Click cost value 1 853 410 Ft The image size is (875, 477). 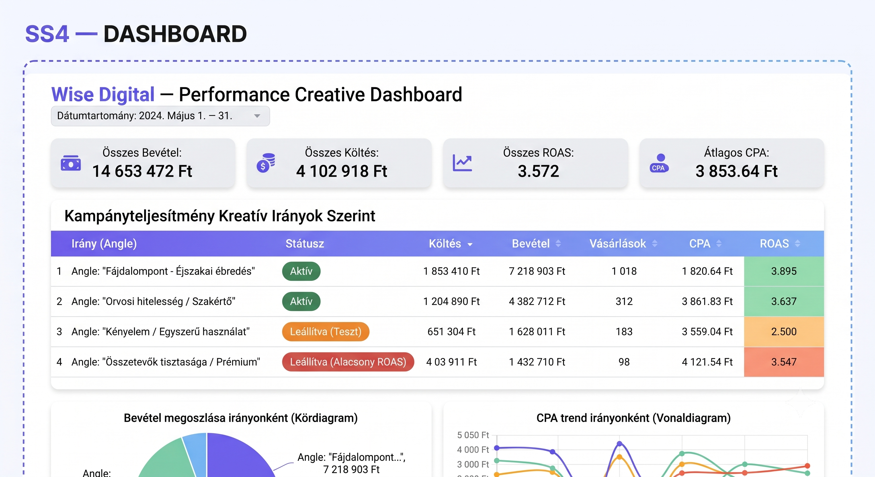tap(451, 271)
